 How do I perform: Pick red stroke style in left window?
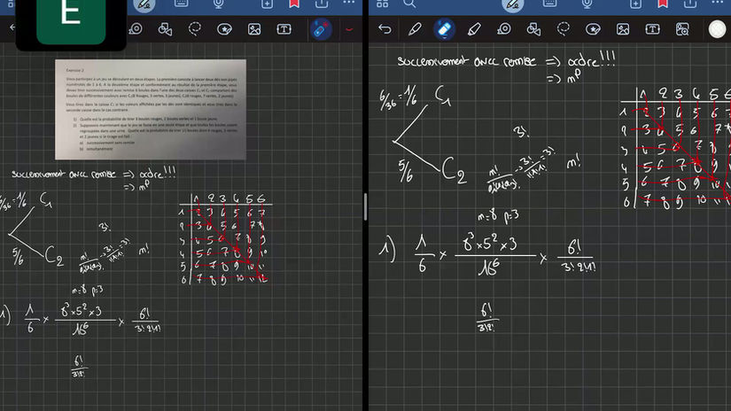[x=349, y=29]
